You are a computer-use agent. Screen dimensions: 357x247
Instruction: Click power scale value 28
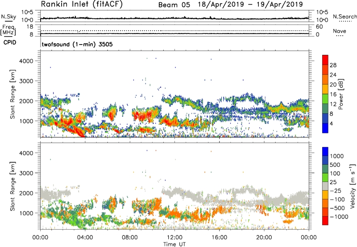pyautogui.click(x=333, y=65)
